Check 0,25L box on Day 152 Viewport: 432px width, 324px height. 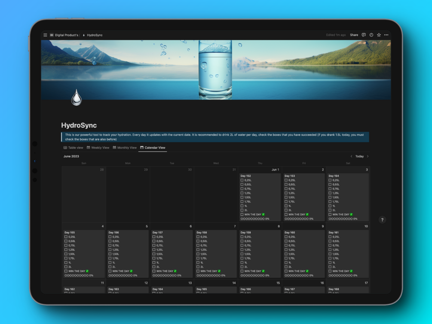tap(242, 180)
